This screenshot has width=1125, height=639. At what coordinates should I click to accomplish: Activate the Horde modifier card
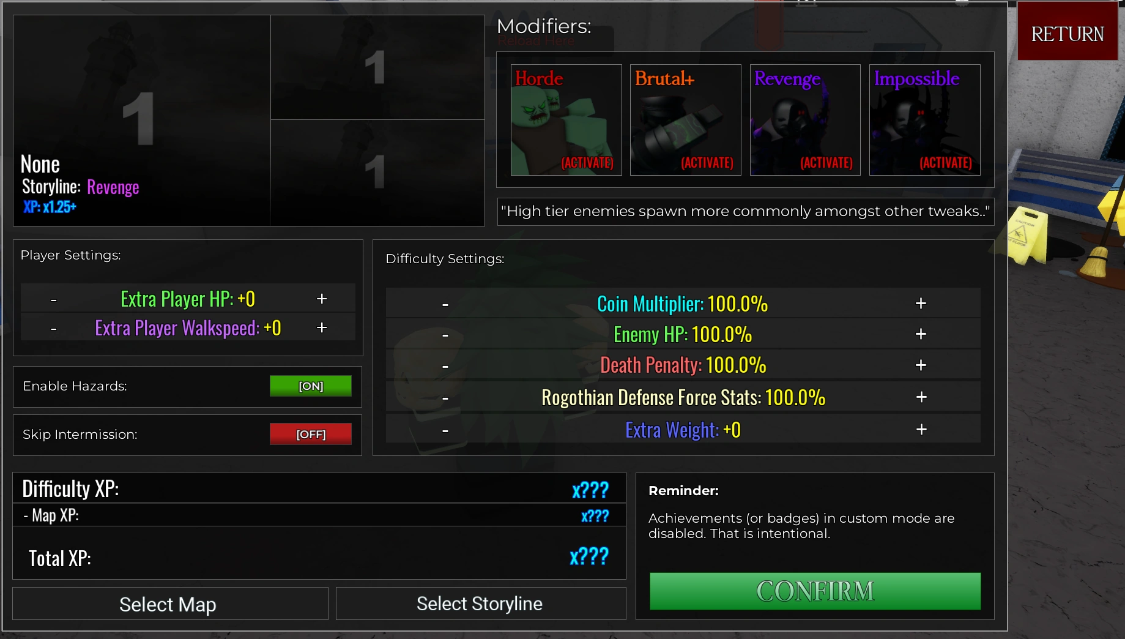pyautogui.click(x=566, y=120)
